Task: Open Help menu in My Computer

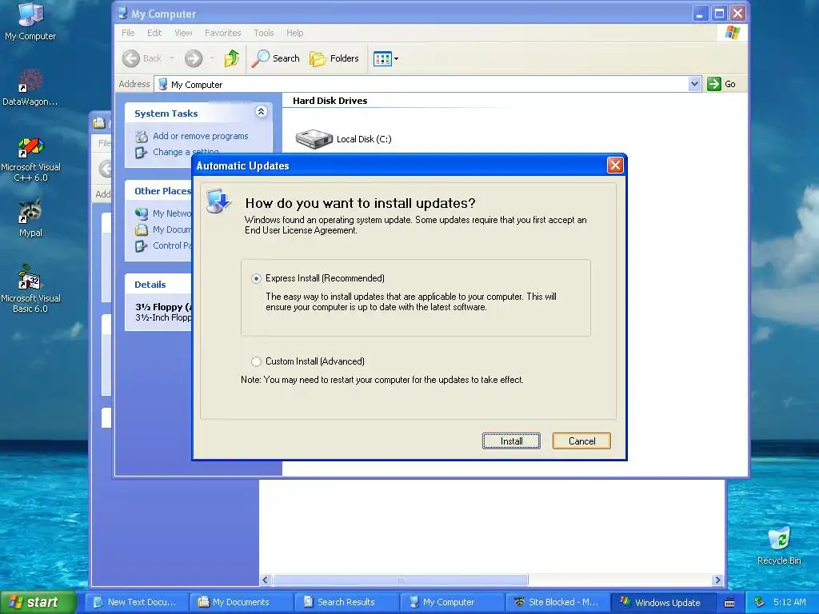Action: [x=294, y=33]
